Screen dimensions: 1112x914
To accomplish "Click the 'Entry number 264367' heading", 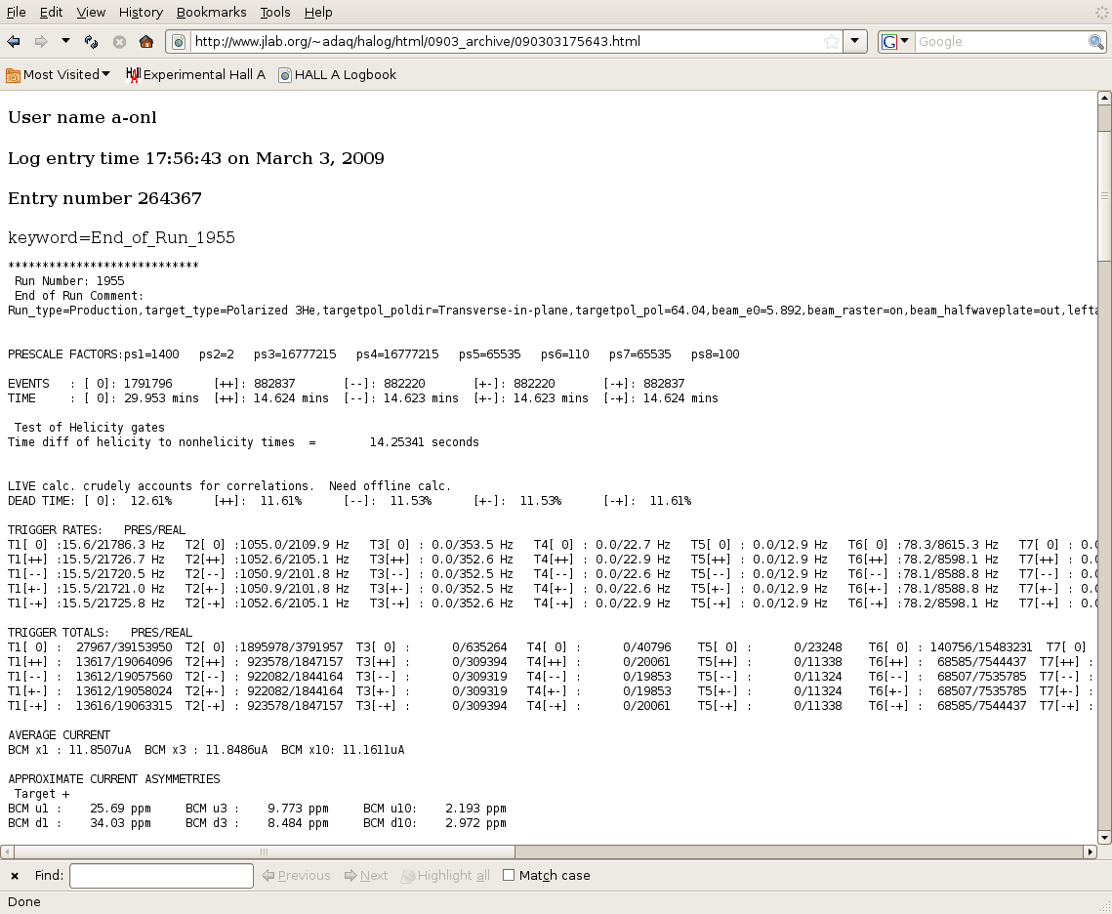I will pos(105,198).
